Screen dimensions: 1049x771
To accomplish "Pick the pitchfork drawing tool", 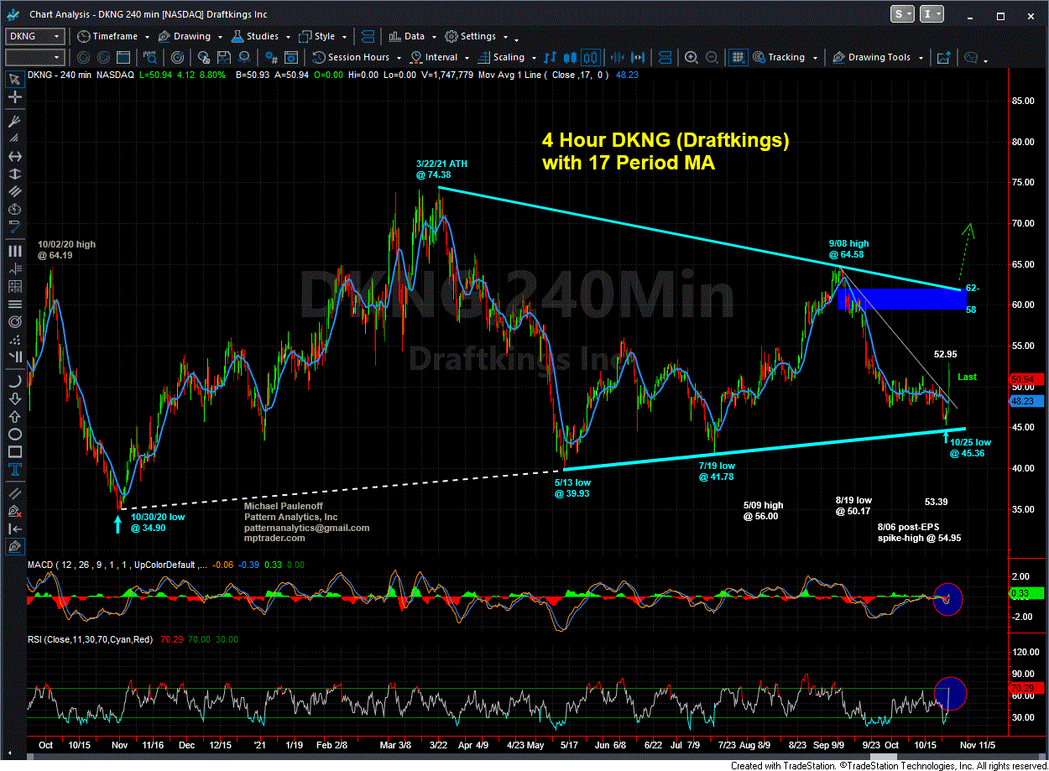I will pyautogui.click(x=14, y=121).
